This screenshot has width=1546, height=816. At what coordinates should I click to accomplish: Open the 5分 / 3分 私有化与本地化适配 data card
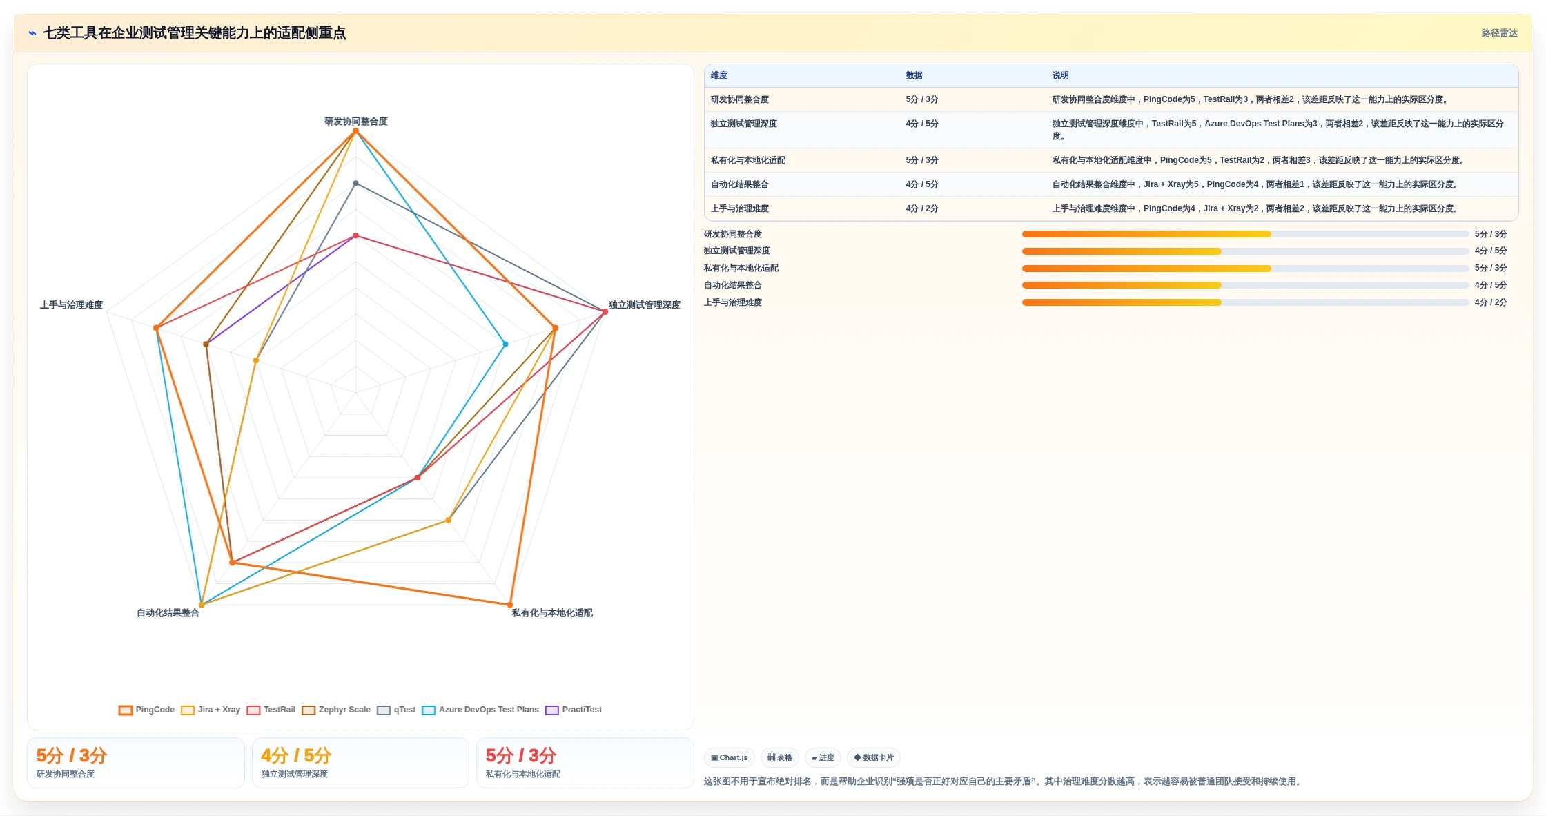click(585, 763)
